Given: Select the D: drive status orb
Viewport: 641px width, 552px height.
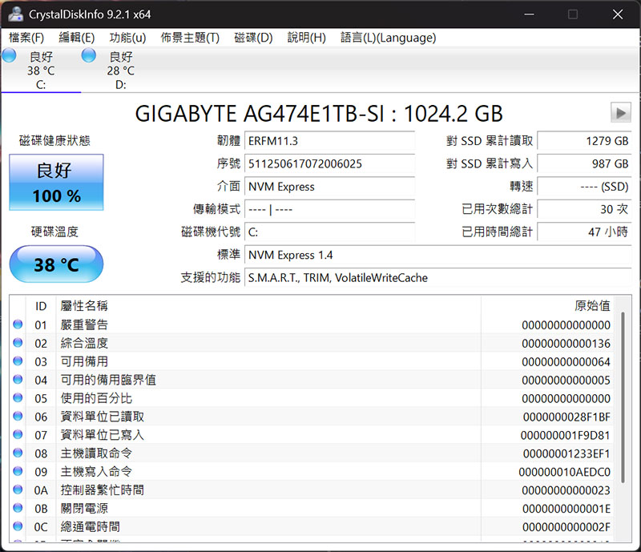Looking at the screenshot, I should click(89, 55).
